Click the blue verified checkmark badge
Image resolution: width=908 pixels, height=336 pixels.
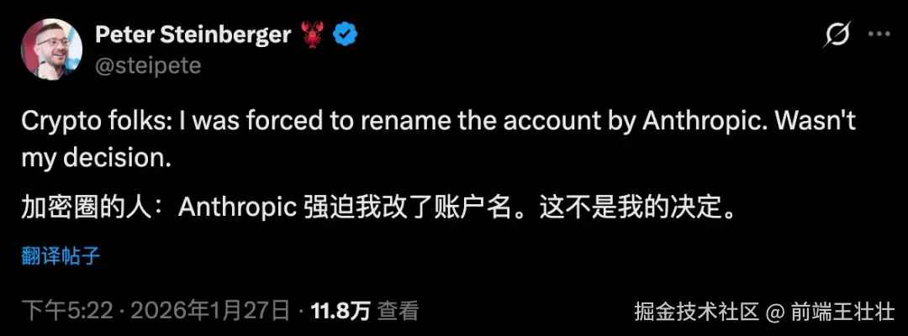pos(346,36)
